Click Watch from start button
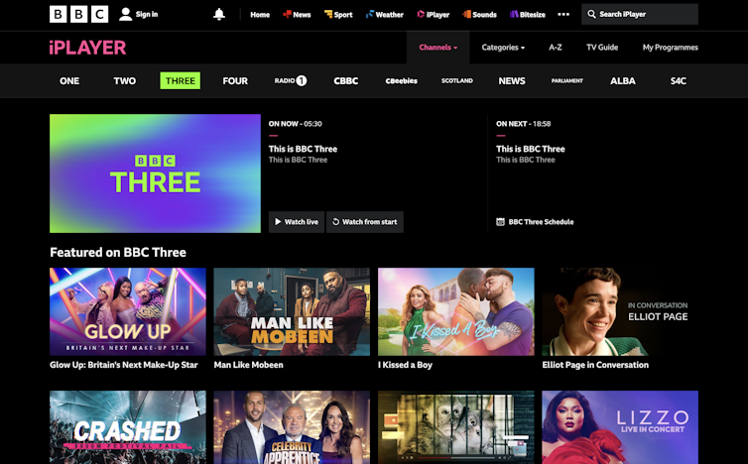748x464 pixels. coord(364,222)
